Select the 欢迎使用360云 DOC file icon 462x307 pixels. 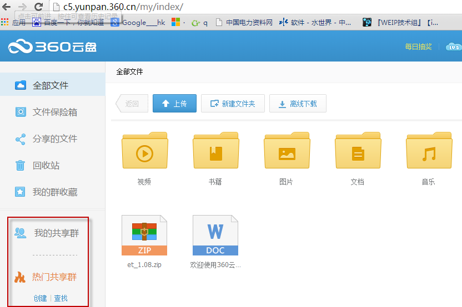(x=215, y=235)
